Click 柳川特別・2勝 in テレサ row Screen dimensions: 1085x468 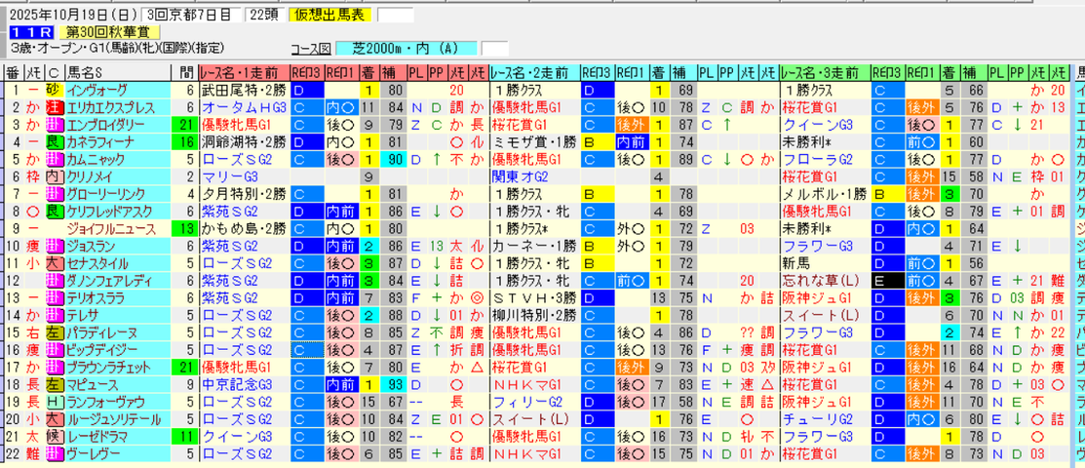click(533, 315)
